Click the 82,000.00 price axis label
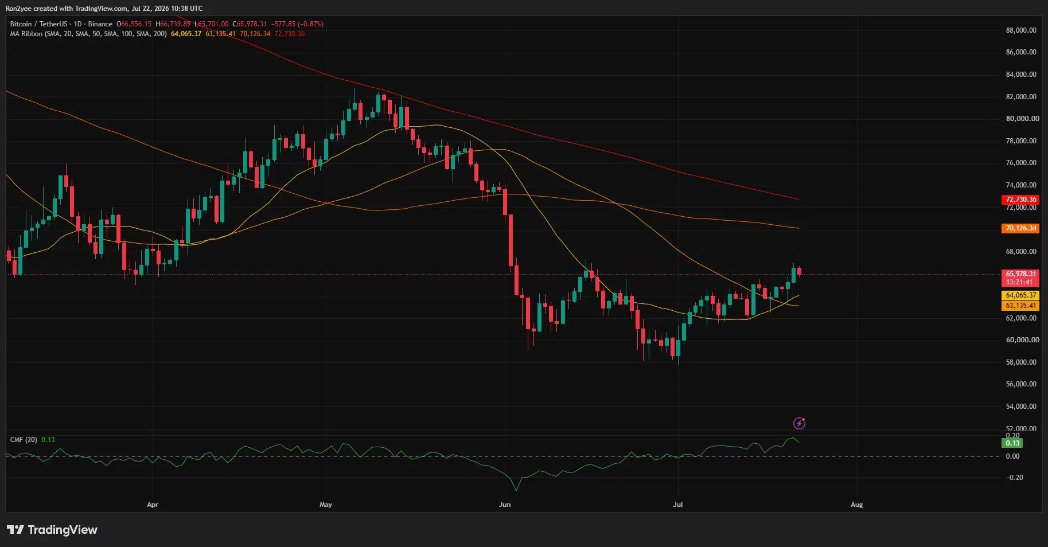 (x=1021, y=97)
